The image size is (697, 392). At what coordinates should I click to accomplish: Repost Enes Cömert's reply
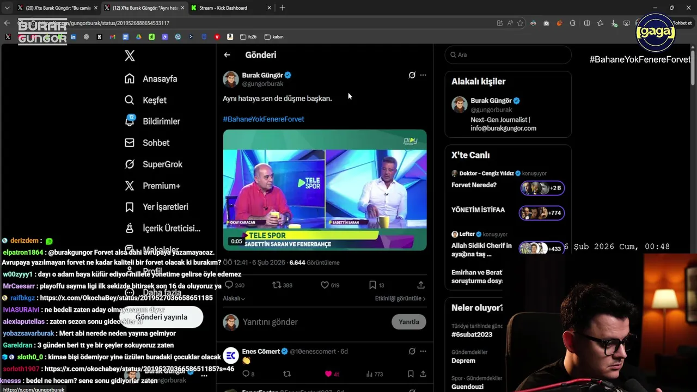[288, 374]
